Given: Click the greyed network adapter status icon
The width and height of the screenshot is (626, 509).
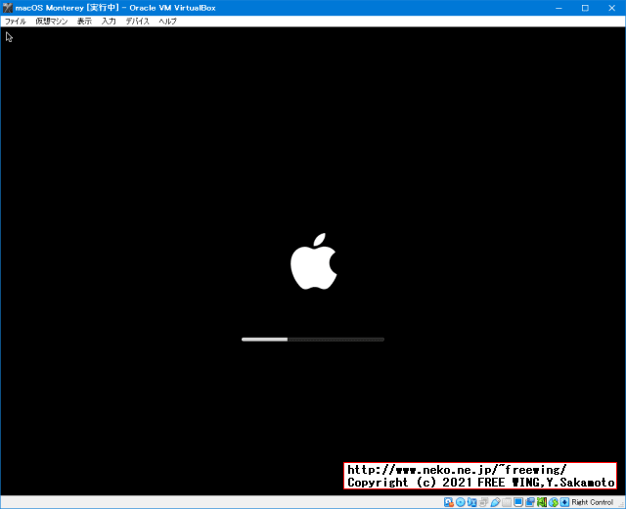Looking at the screenshot, I should (x=483, y=502).
